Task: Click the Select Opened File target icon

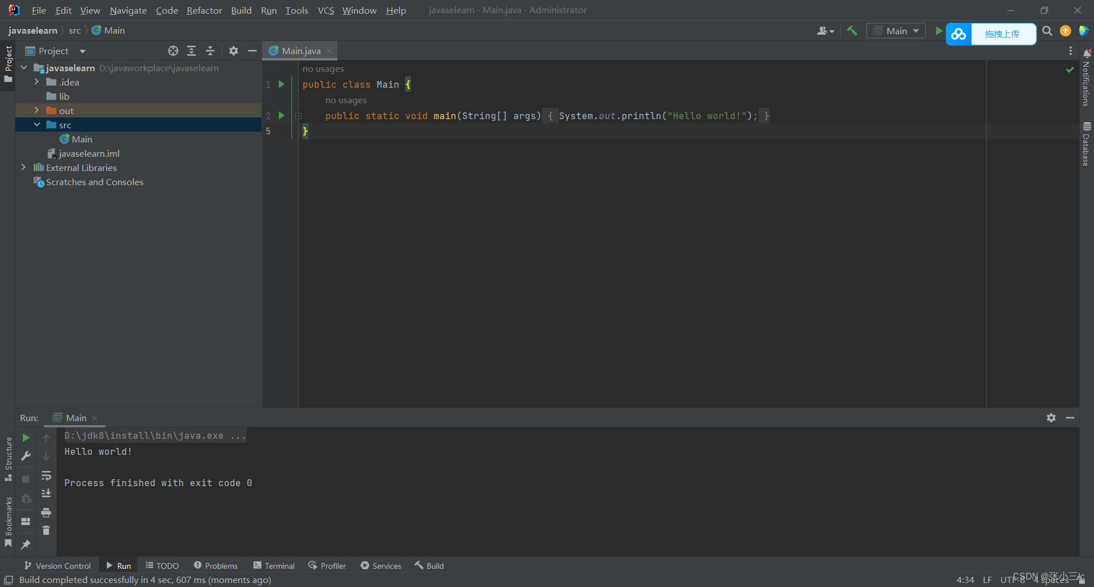Action: click(x=173, y=51)
